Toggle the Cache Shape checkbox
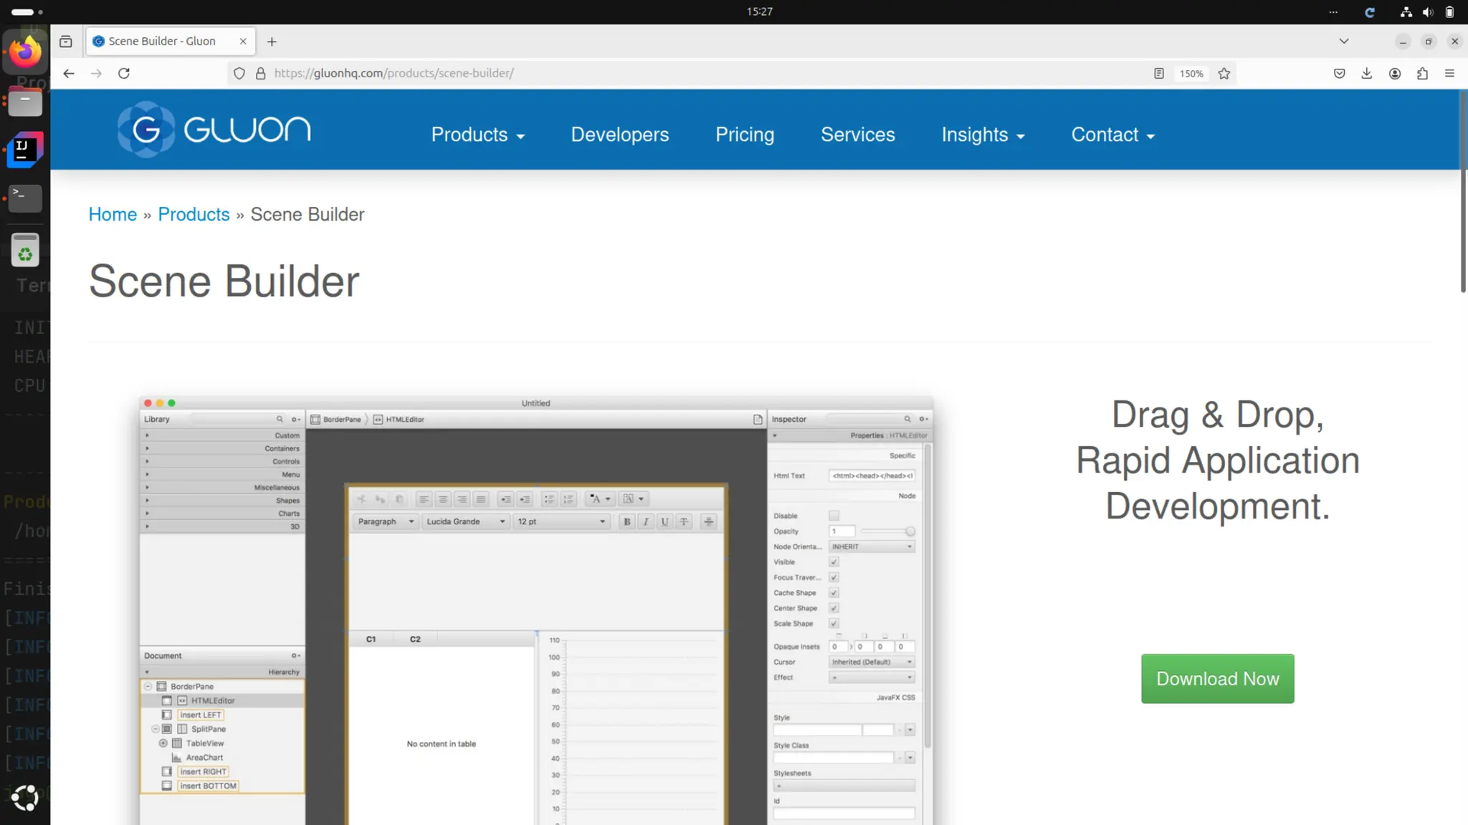This screenshot has height=825, width=1468. click(834, 593)
